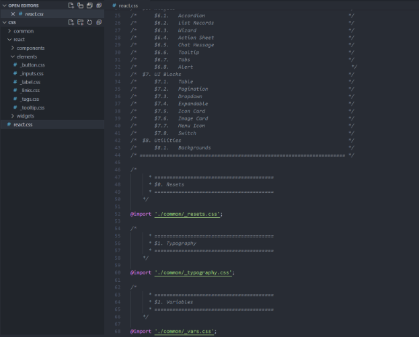This screenshot has width=419, height=337.
Task: Click Save All icon in Open Editors
Action: click(x=90, y=5)
